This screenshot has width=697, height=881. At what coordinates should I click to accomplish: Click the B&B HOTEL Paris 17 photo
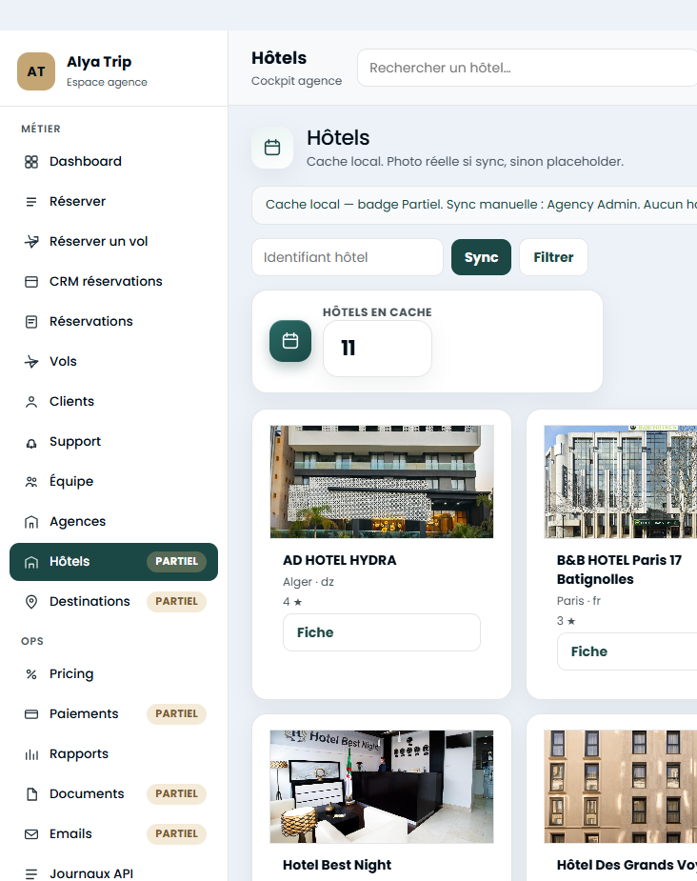(621, 482)
